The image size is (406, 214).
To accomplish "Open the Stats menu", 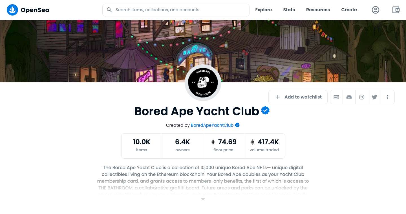I will (289, 10).
